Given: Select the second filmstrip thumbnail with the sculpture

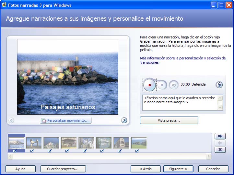Looking at the screenshot, I should tap(34, 143).
